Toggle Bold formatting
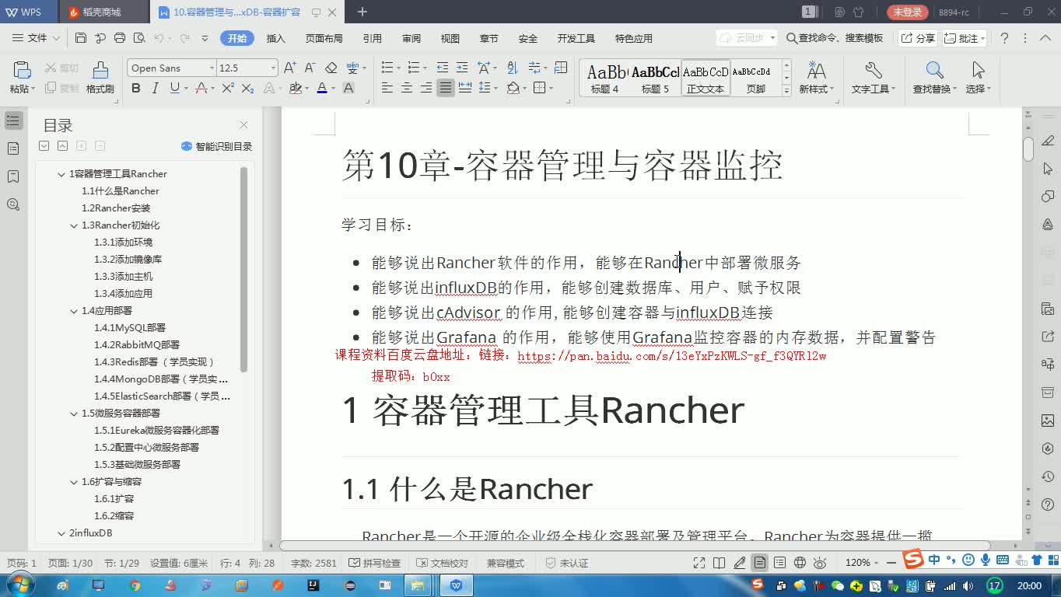Viewport: 1061px width, 597px height. [136, 89]
